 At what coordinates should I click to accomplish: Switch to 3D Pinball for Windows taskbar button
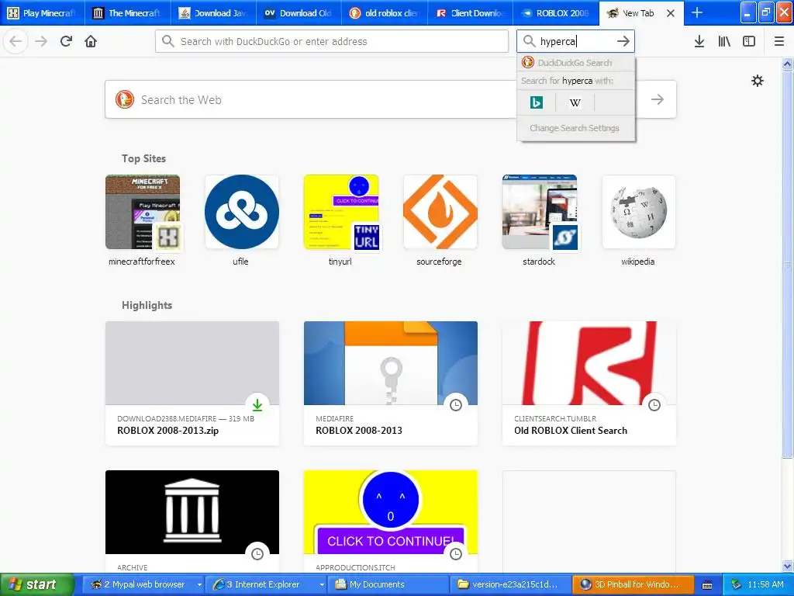point(633,584)
